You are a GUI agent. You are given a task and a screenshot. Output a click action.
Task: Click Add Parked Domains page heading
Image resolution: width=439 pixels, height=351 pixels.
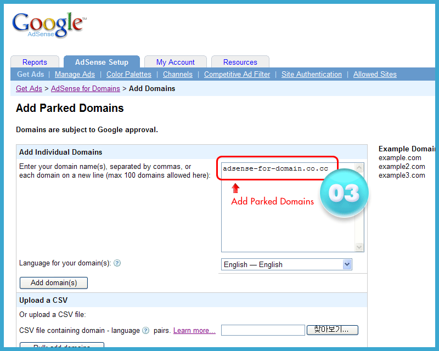(x=70, y=109)
